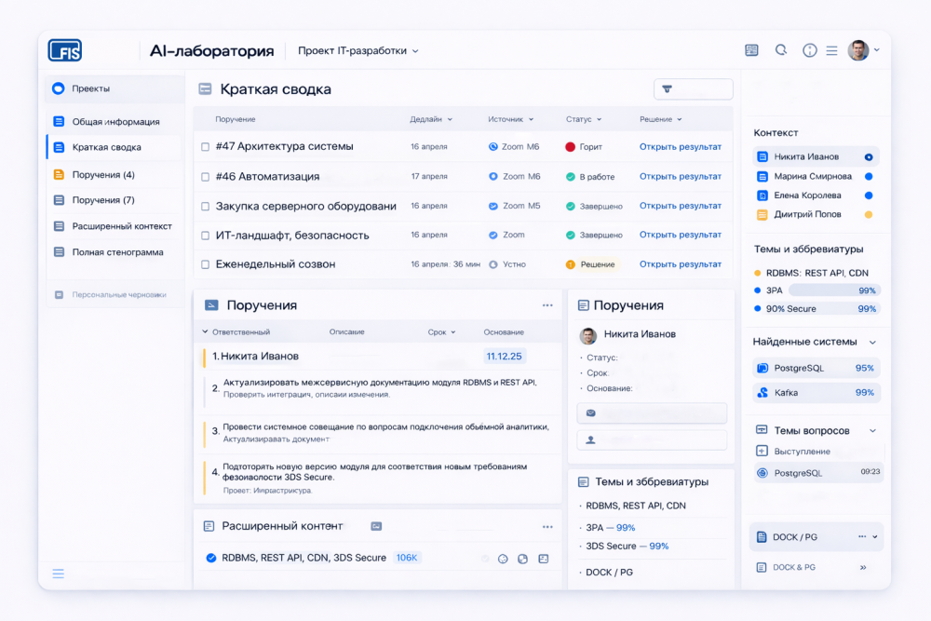Open Расширенный контекст in the sidebar
The image size is (931, 621).
[121, 226]
